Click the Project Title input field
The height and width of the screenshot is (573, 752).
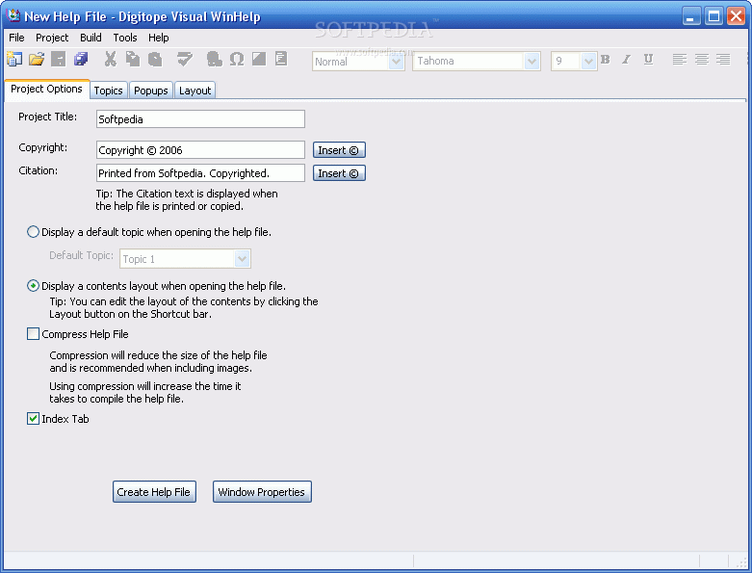[200, 118]
